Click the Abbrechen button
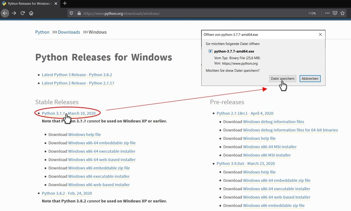The image size is (351, 211). (310, 79)
